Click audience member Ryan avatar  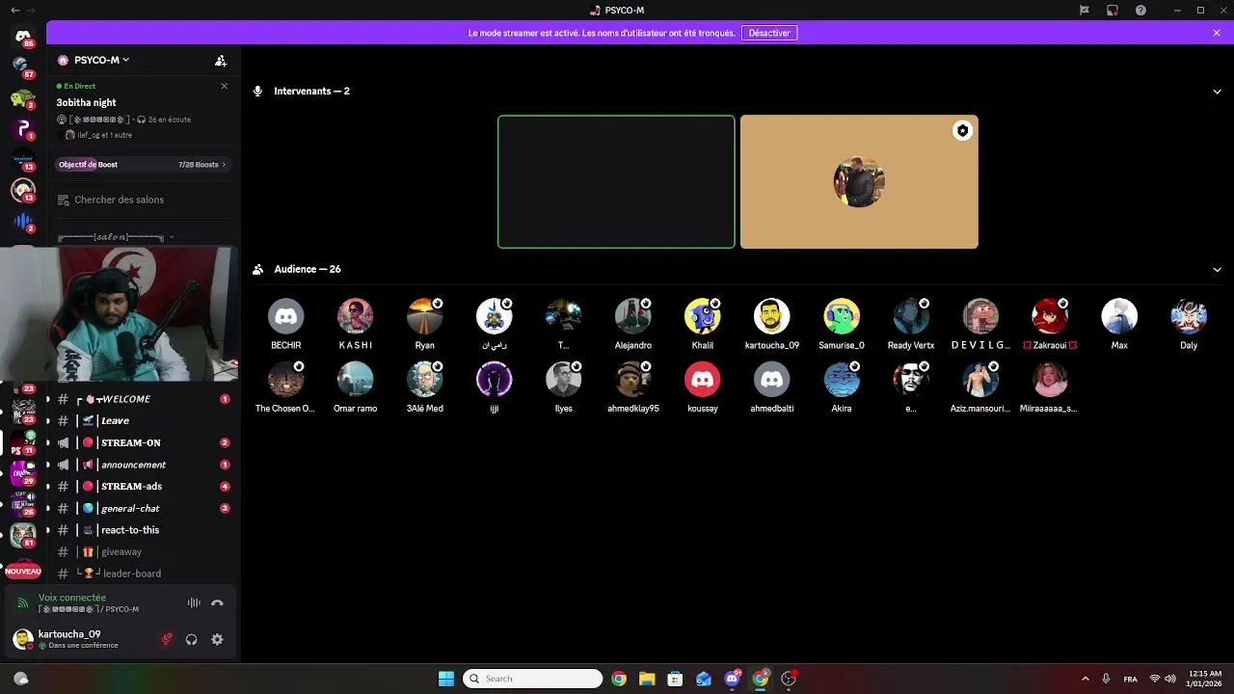tap(425, 316)
